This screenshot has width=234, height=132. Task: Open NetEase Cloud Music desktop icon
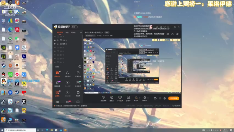click(17, 30)
